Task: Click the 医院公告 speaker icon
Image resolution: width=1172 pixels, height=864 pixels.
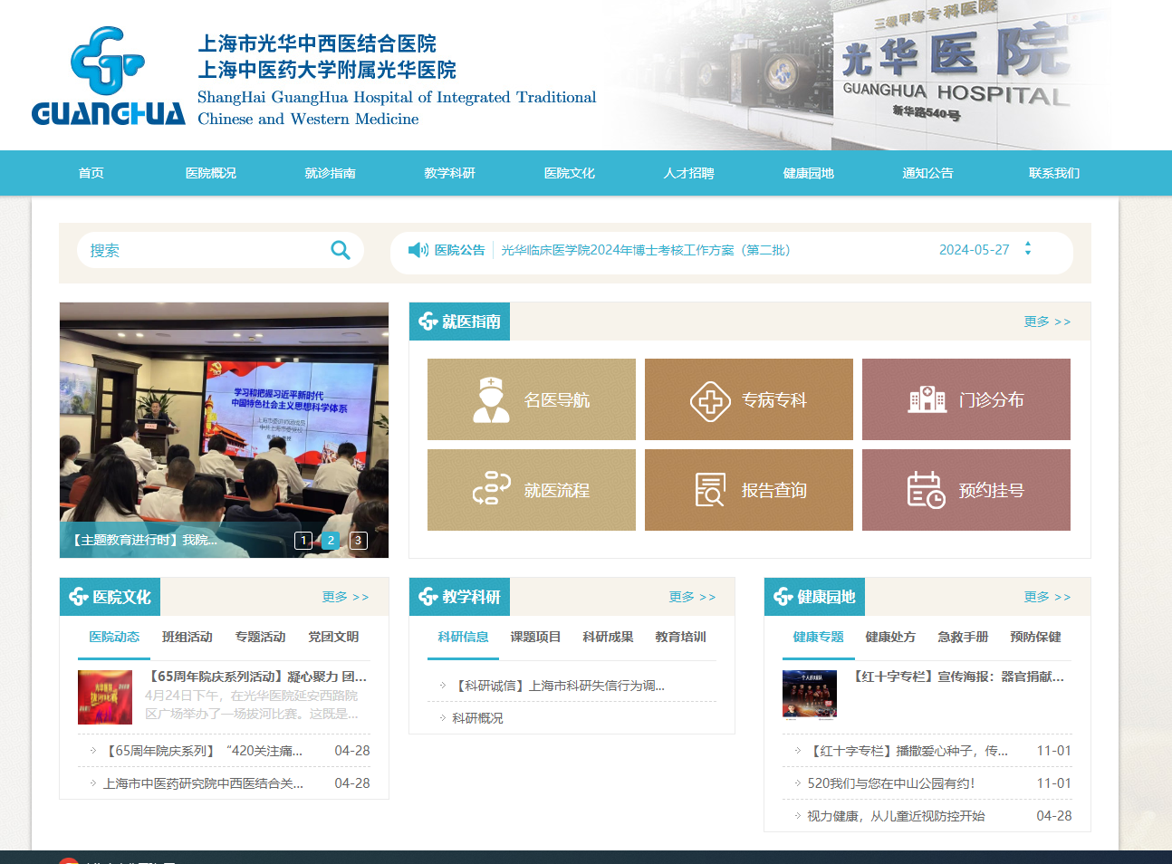Action: click(418, 250)
